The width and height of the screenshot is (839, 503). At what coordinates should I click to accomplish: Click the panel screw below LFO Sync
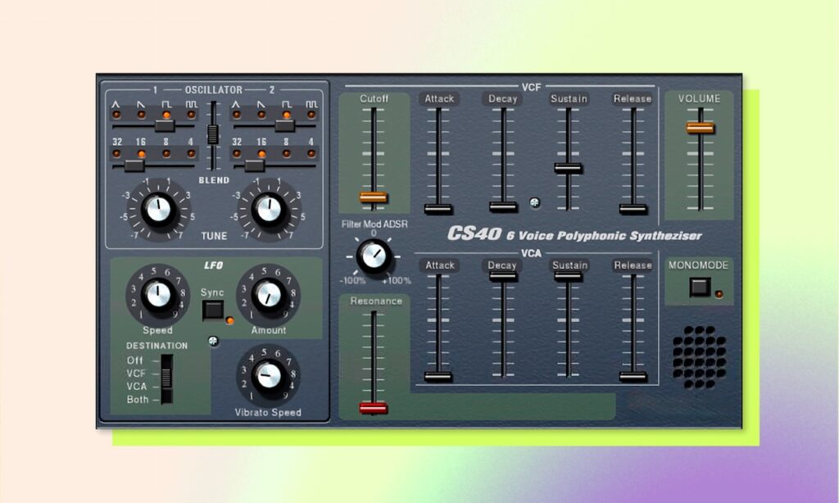pyautogui.click(x=214, y=340)
